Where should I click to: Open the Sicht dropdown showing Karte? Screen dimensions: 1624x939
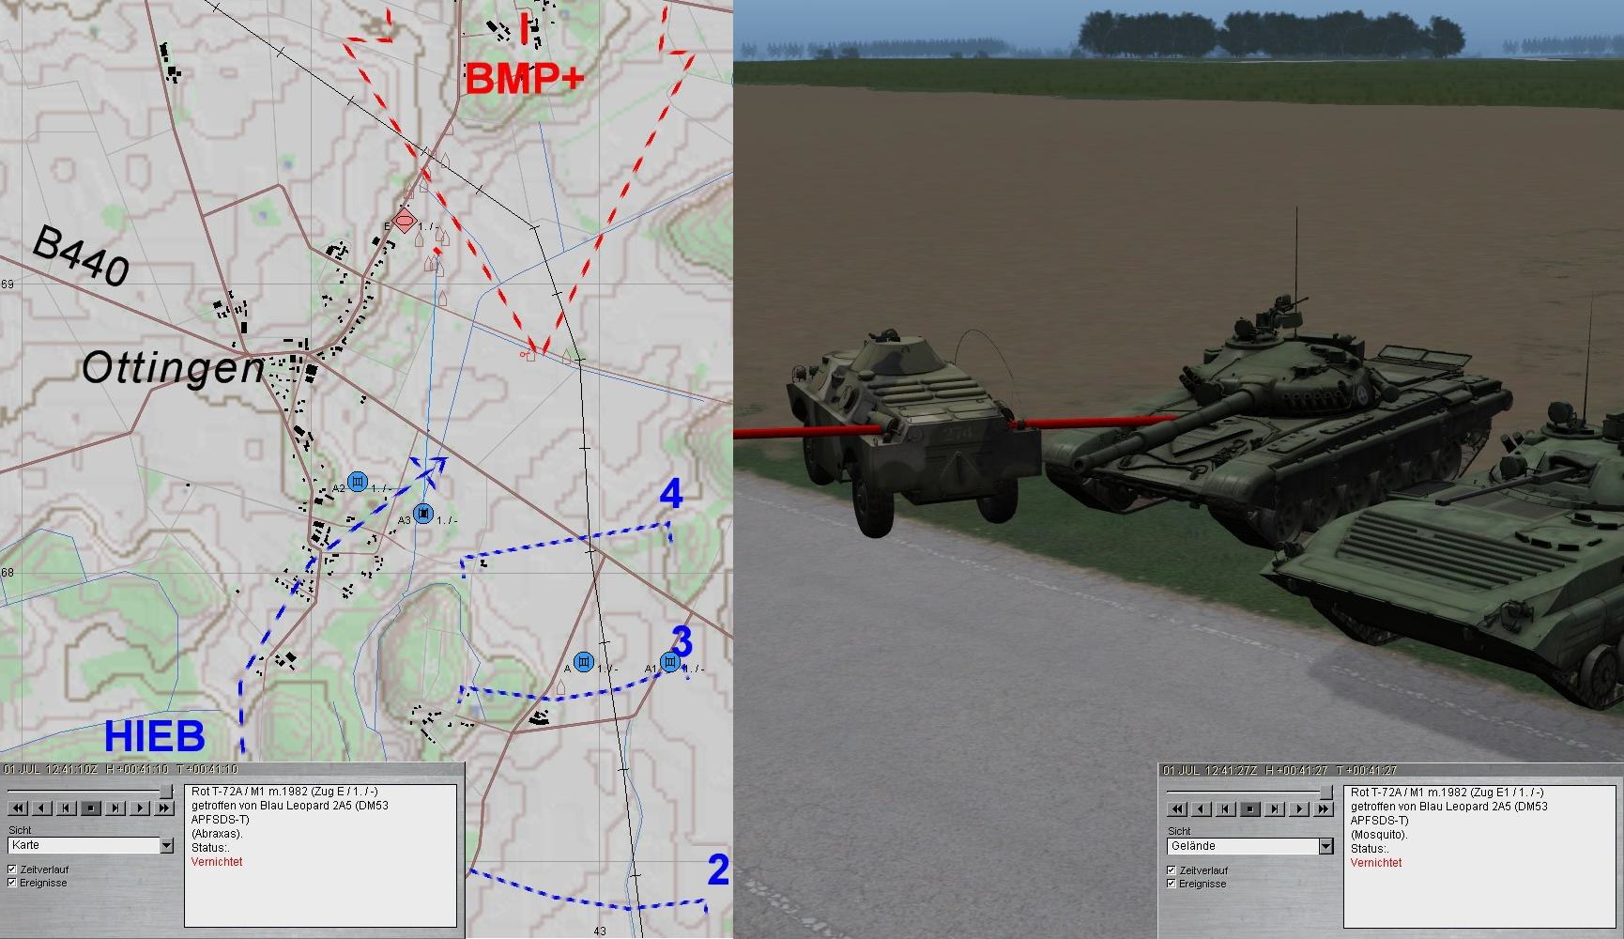click(x=166, y=846)
